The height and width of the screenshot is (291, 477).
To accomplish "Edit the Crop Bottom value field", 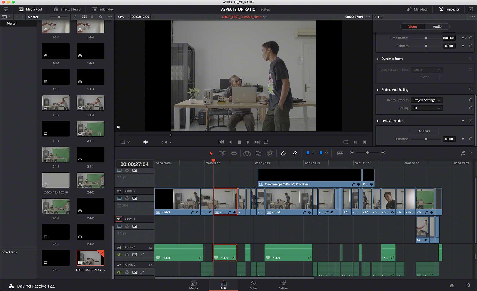I will pyautogui.click(x=449, y=38).
